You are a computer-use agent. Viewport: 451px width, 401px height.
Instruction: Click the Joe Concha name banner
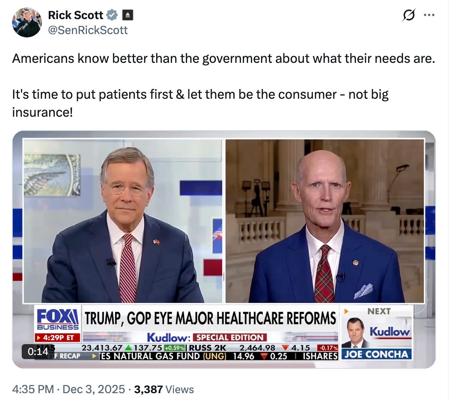coord(376,354)
